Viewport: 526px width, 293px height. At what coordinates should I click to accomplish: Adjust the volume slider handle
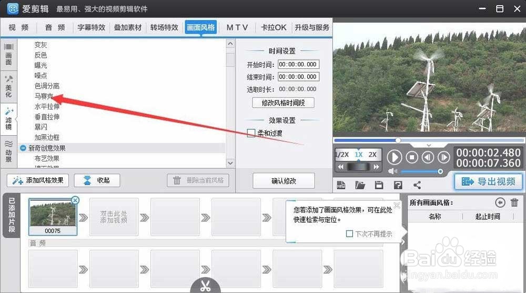point(440,171)
